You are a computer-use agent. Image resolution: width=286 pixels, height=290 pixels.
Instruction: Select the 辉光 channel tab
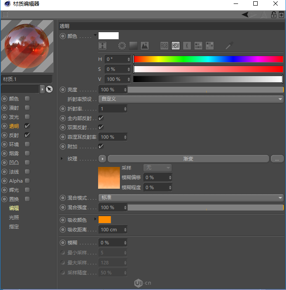pos(14,190)
